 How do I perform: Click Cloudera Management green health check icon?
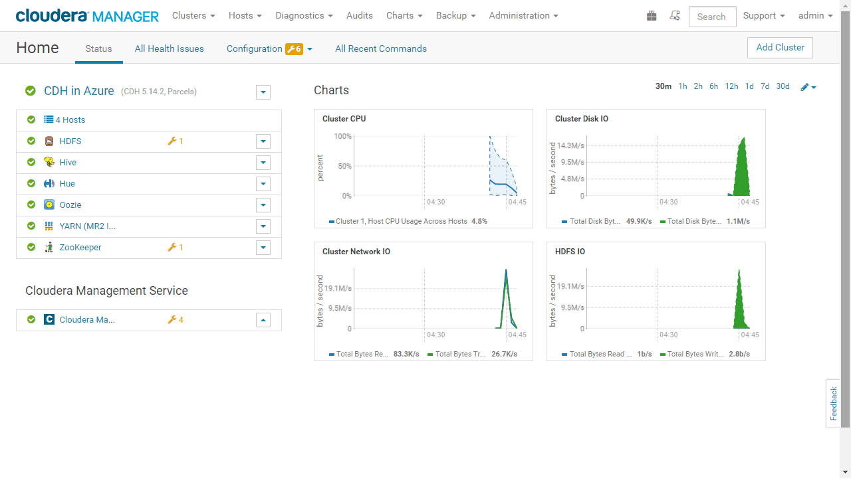(31, 319)
